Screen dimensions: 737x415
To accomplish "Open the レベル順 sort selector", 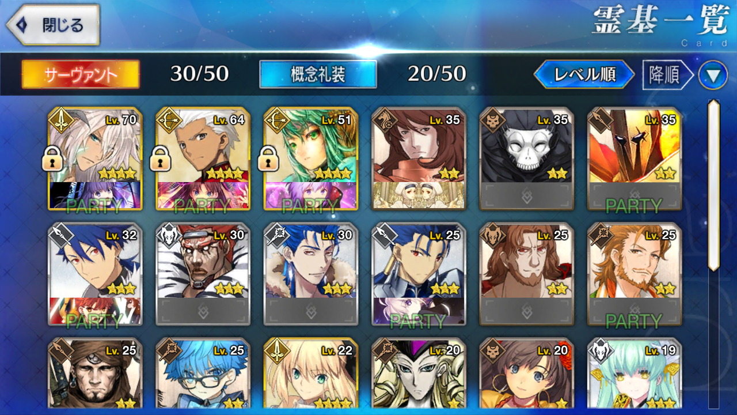I will tap(584, 75).
